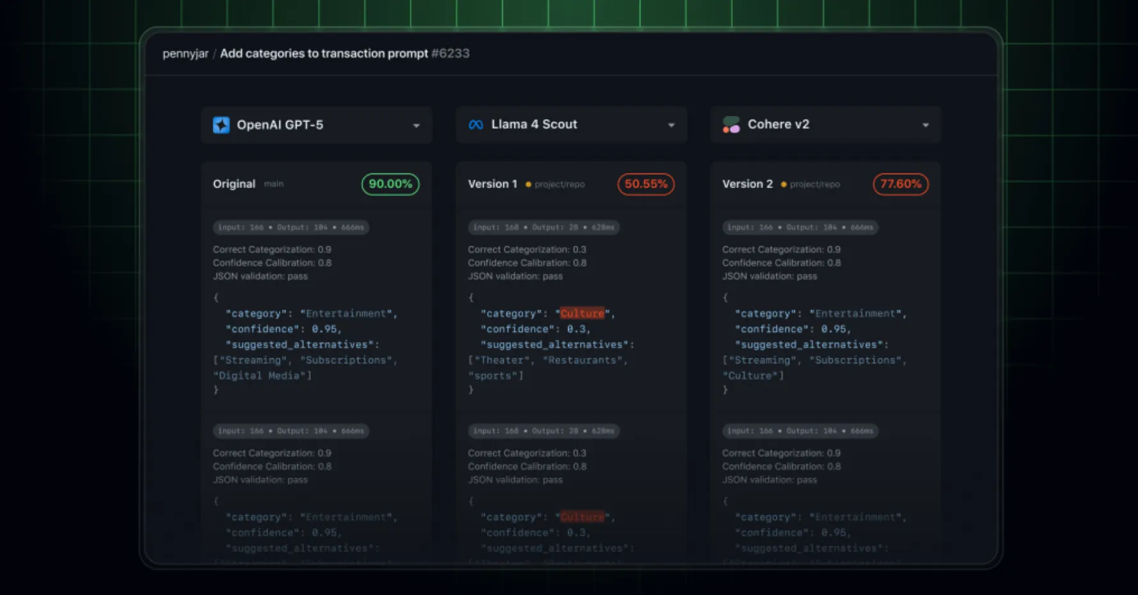Click the Cohere logo icon
The image size is (1138, 595).
731,124
